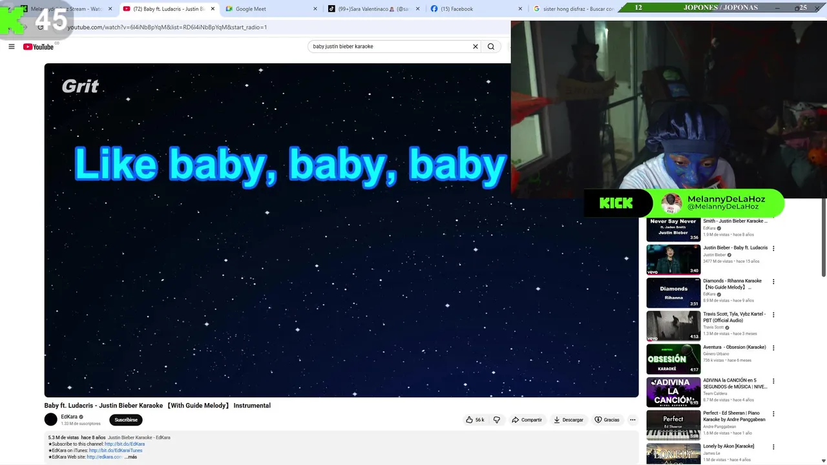Click the MelannyDeLaHoz Kick overlay avatar
Screen dimensions: 827x465
pyautogui.click(x=671, y=203)
